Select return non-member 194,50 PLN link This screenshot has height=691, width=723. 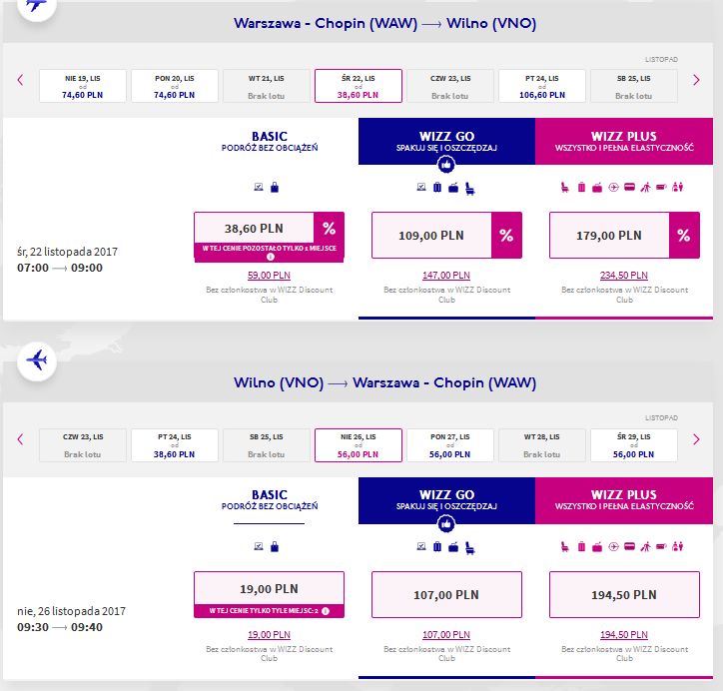pyautogui.click(x=624, y=635)
